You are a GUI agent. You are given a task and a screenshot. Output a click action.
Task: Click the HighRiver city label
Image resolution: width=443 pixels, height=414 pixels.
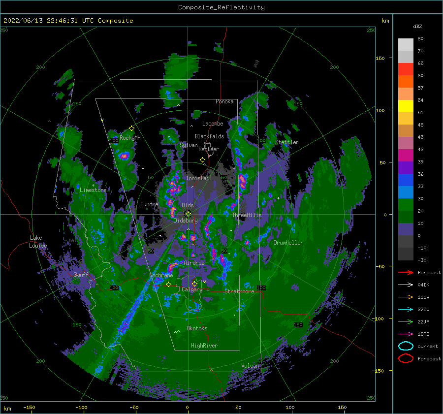point(204,346)
